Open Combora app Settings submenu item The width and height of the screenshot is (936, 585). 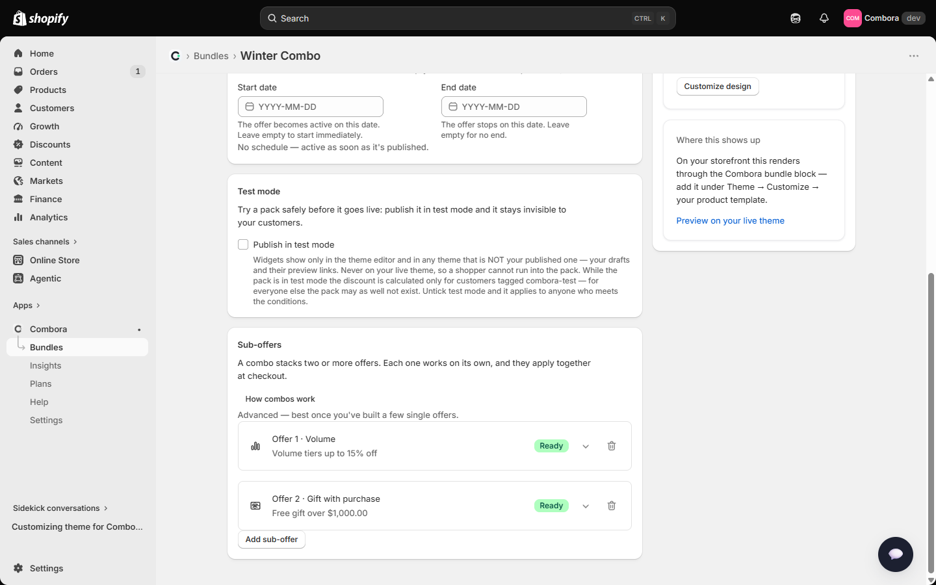click(x=77, y=420)
